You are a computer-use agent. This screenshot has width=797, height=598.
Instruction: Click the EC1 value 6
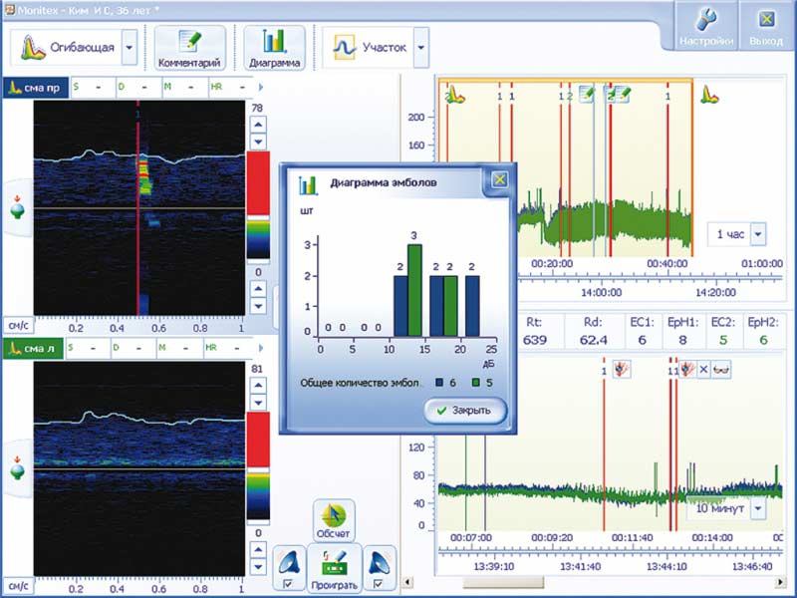(642, 340)
